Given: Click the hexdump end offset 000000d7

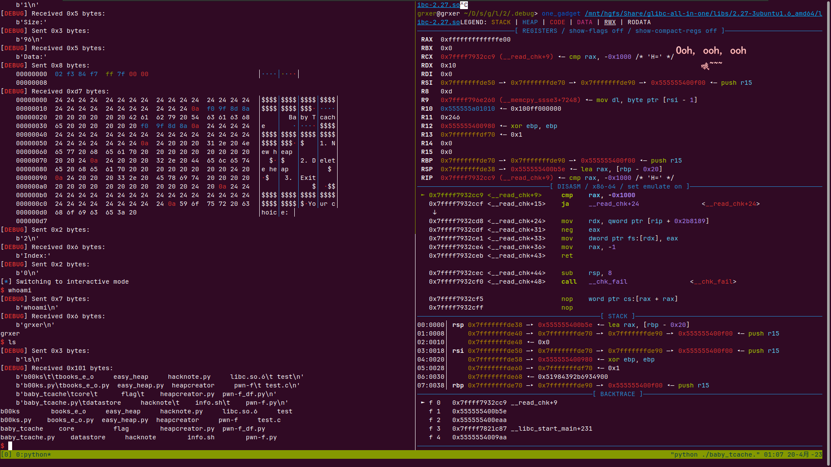Looking at the screenshot, I should pos(32,221).
